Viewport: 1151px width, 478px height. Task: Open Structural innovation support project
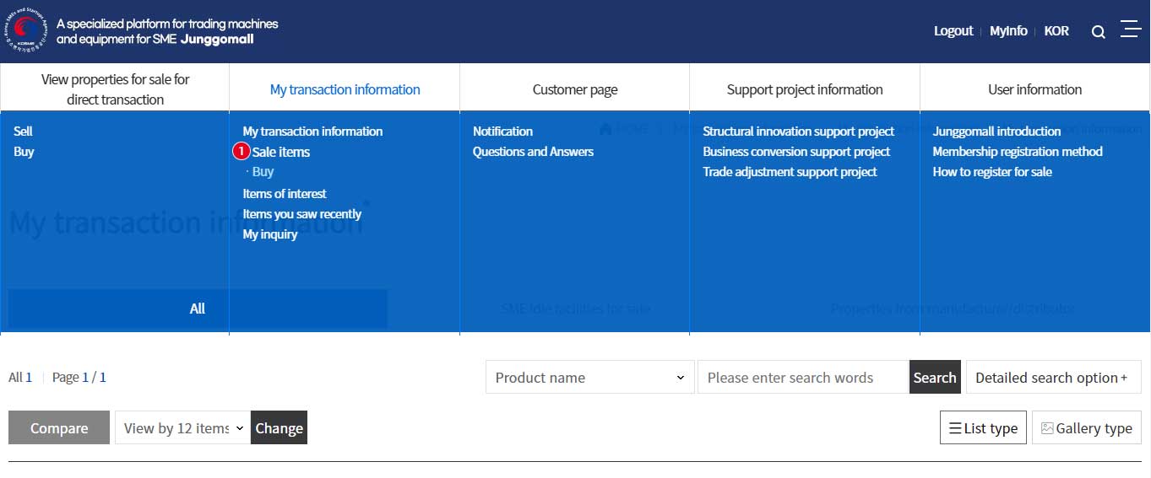[x=798, y=132]
